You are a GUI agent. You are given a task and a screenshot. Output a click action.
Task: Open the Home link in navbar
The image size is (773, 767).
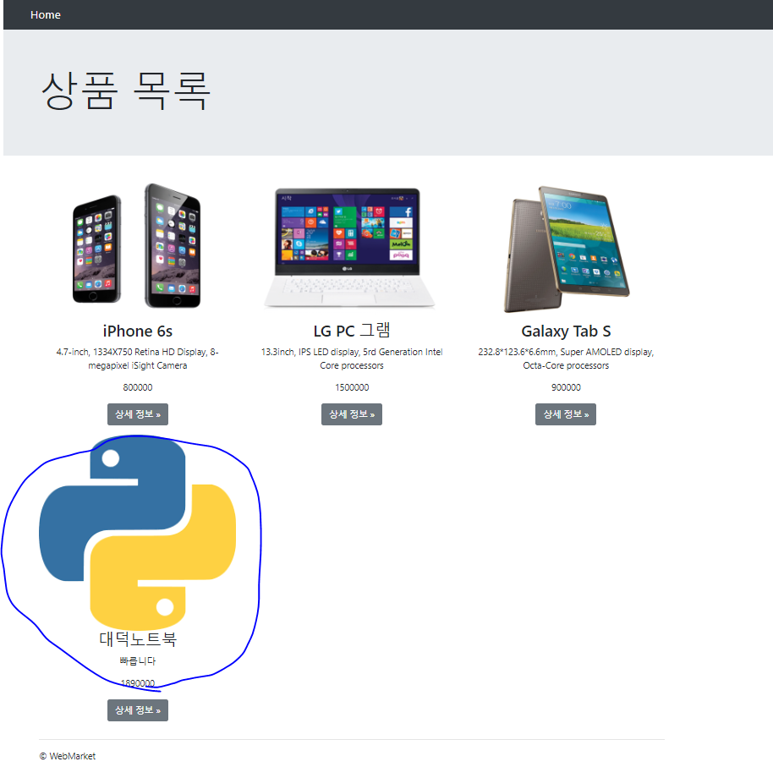(x=46, y=14)
